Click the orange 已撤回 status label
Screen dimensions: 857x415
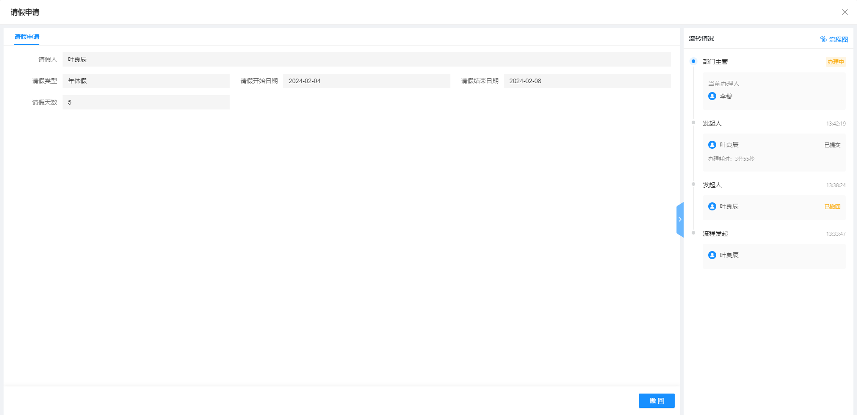pyautogui.click(x=832, y=206)
